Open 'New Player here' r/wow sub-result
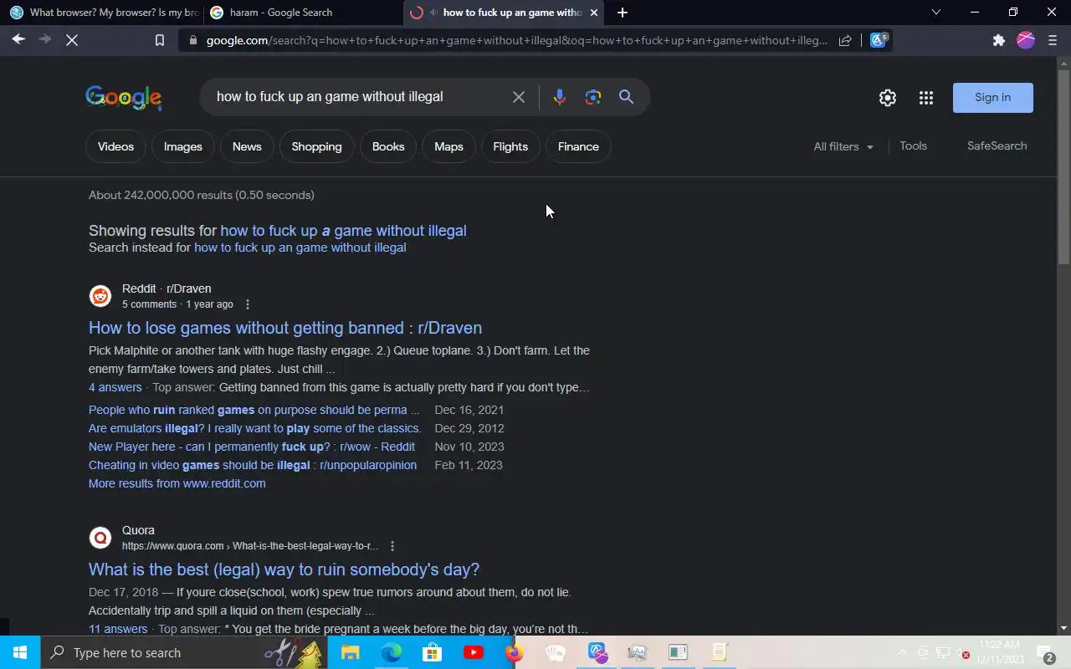Viewport: 1071px width, 669px height. (x=252, y=447)
